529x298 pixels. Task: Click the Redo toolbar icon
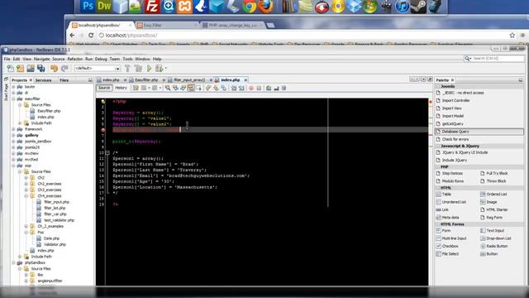[x=64, y=69]
